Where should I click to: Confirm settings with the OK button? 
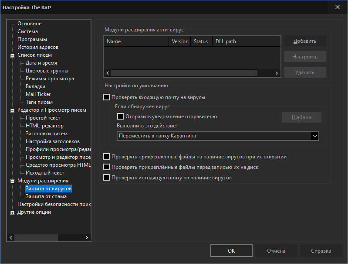click(x=231, y=250)
